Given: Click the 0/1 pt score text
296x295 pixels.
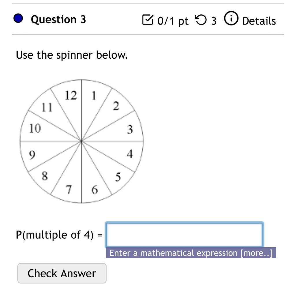Looking at the screenshot, I should tap(173, 21).
